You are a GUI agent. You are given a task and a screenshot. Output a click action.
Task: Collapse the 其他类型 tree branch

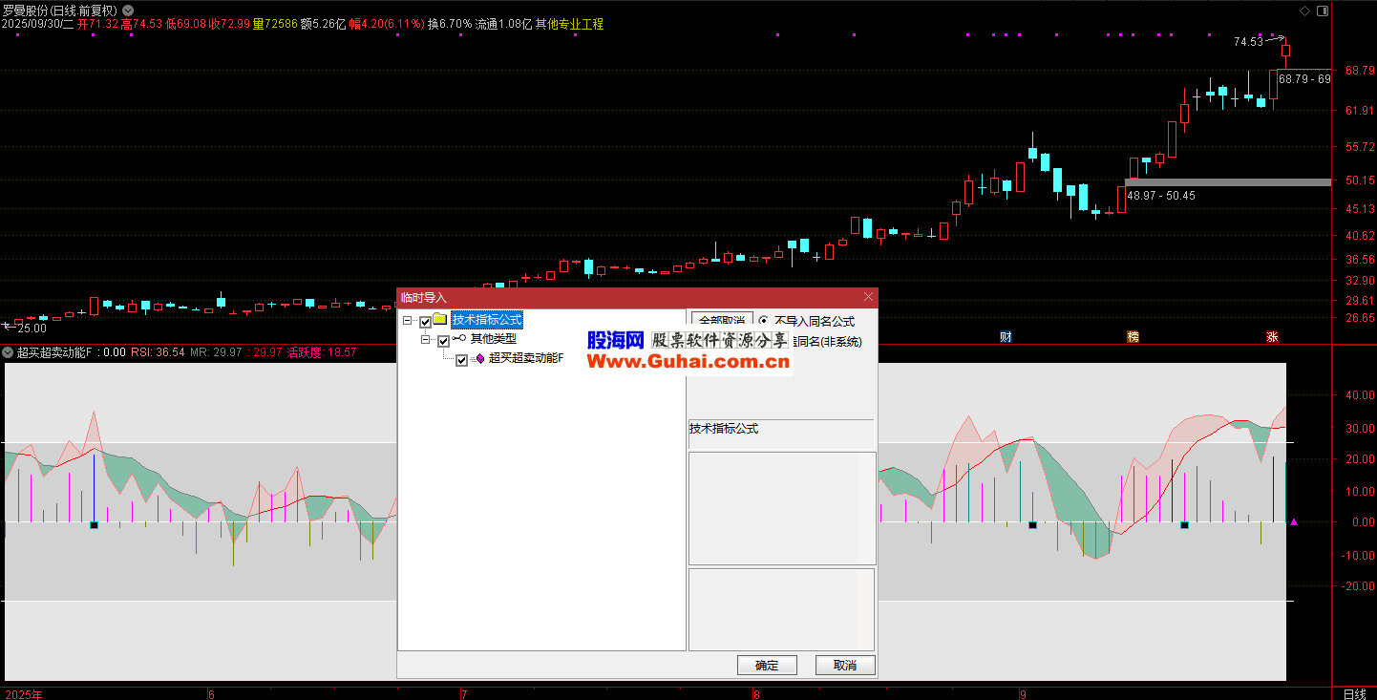(426, 340)
